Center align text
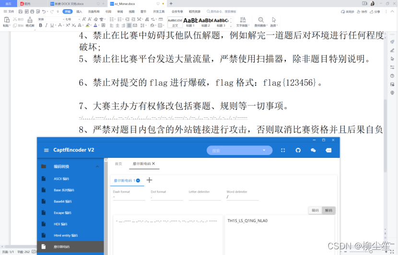Image resolution: width=398 pixels, height=255 pixels. click(x=117, y=25)
